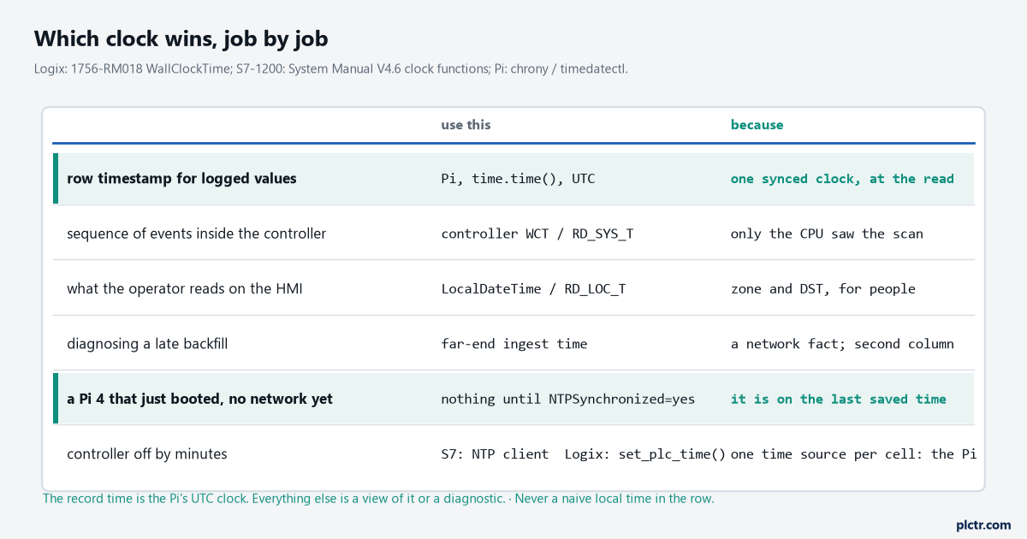
Task: Click "diagnosing a late backfill" row label
Action: coord(147,344)
